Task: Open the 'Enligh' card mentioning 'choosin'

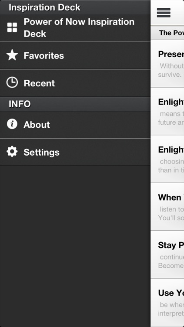Action: 167,159
